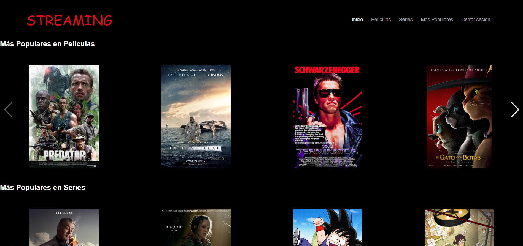
Task: Navigate to Series in the navbar
Action: pos(406,20)
